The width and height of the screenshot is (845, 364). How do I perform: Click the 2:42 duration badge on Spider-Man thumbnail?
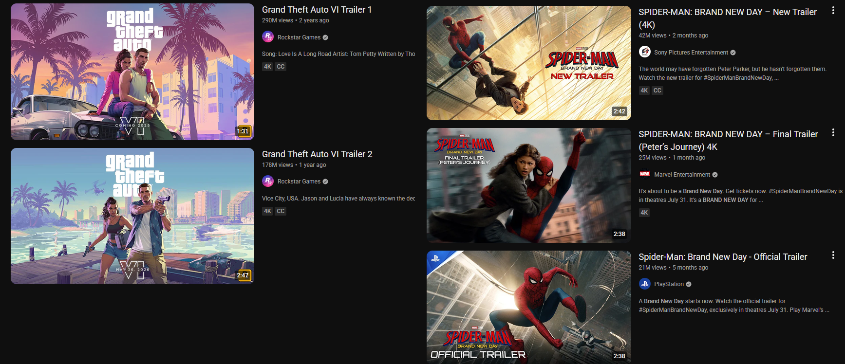(620, 111)
